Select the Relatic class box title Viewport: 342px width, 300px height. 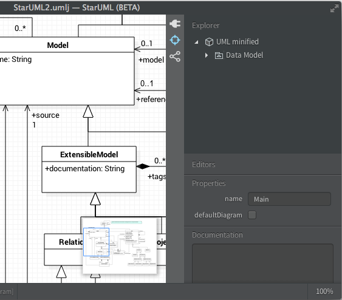(71, 242)
